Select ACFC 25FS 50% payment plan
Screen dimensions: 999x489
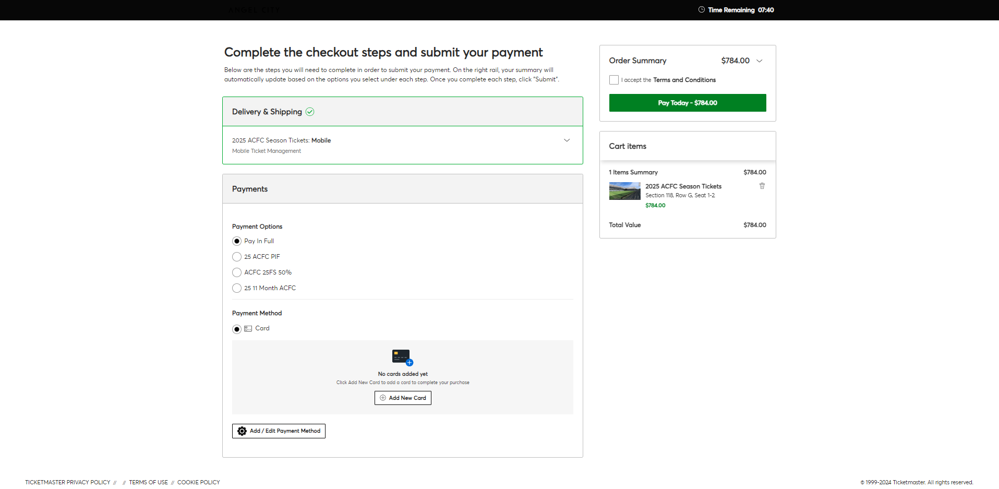[x=237, y=272]
